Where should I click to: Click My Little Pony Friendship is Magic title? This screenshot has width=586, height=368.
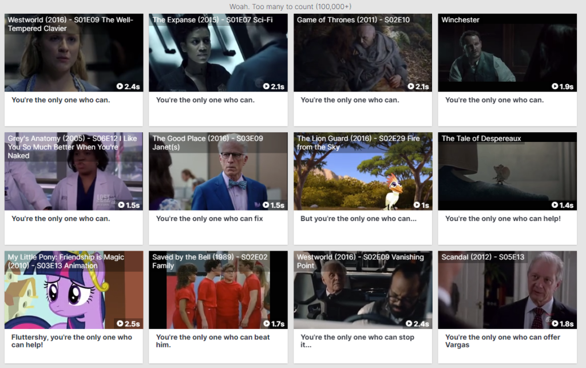66,261
